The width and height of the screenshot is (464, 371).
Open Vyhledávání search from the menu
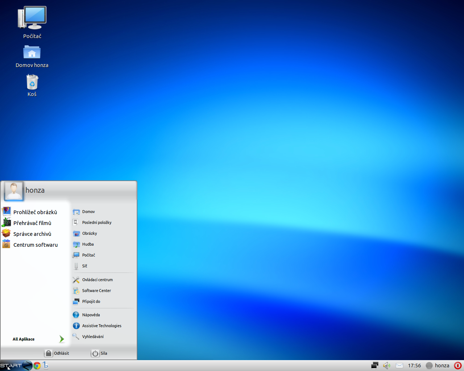click(x=93, y=337)
